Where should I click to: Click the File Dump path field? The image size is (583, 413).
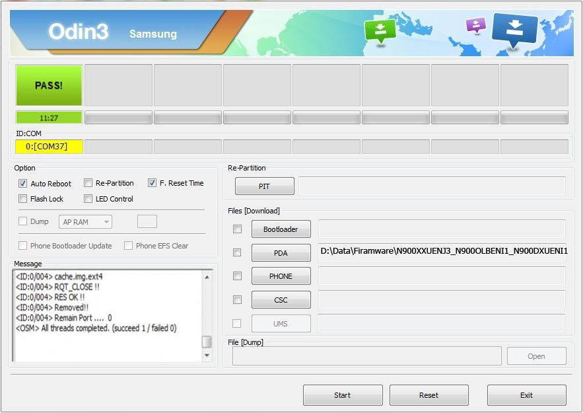click(366, 356)
